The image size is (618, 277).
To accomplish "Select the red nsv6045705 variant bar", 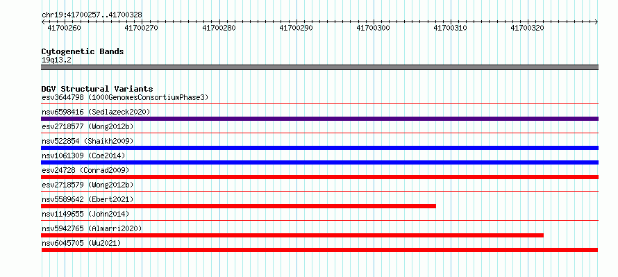I will tap(319, 250).
